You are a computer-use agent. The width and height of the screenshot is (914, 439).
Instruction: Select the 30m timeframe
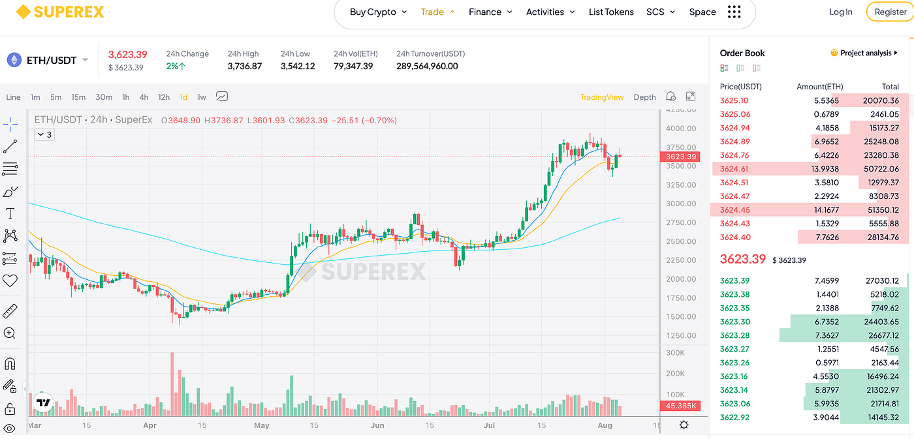[104, 97]
